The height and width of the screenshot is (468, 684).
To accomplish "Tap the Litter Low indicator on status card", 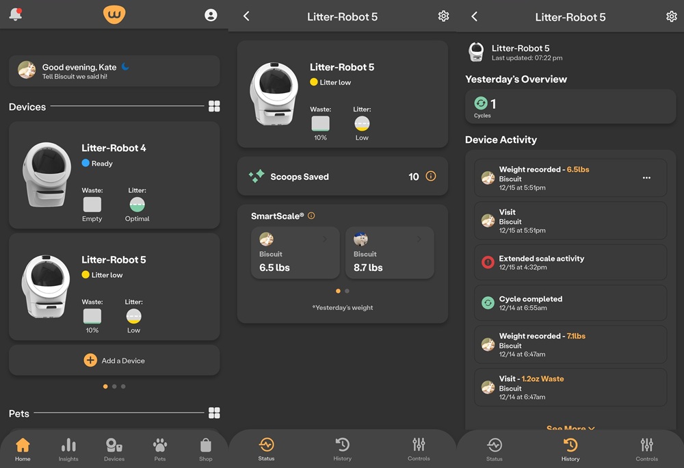I will click(x=362, y=124).
